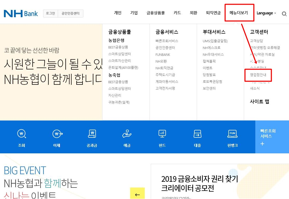Click the 금융서비스 column heading
289x199 pixels.
pyautogui.click(x=167, y=32)
